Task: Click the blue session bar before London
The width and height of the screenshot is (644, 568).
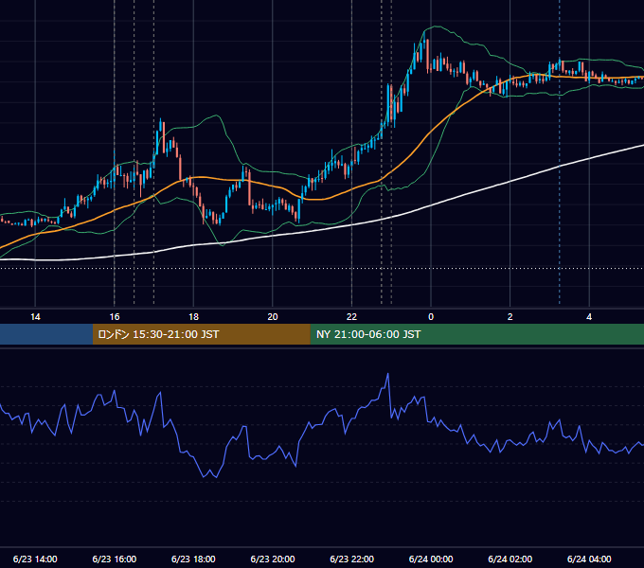Action: tap(46, 334)
